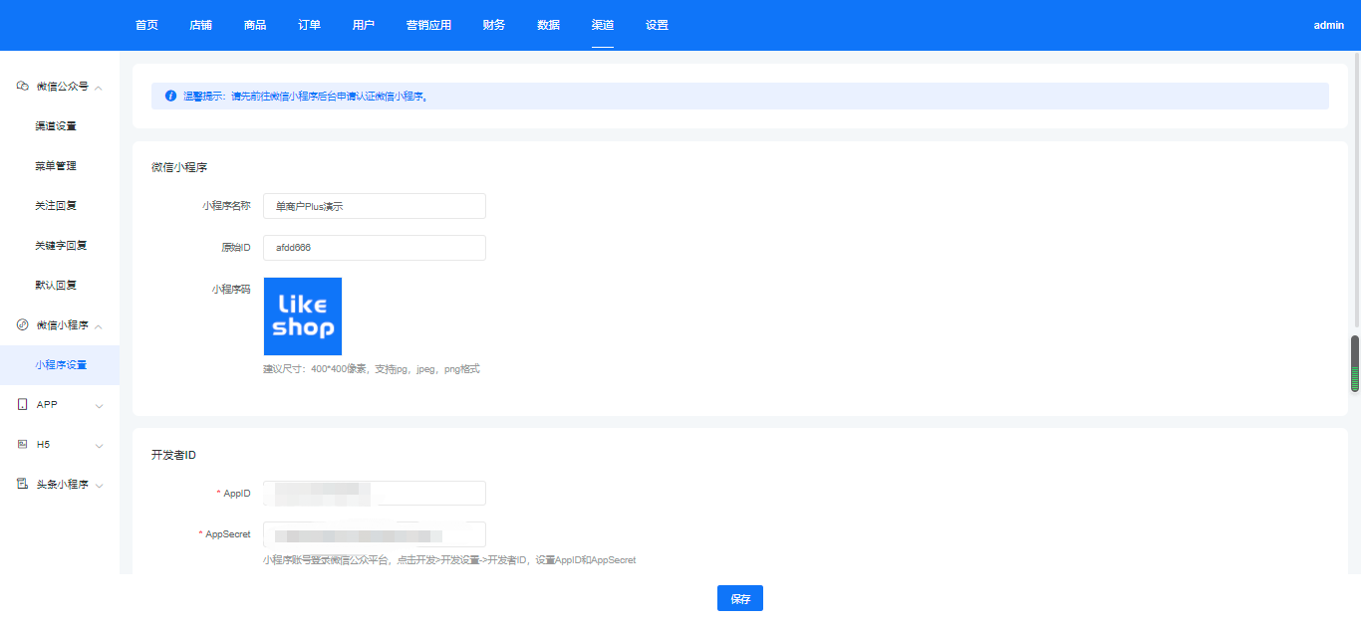This screenshot has height=622, width=1361.
Task: Click the WeChat Official Account sidebar icon
Action: (x=23, y=87)
